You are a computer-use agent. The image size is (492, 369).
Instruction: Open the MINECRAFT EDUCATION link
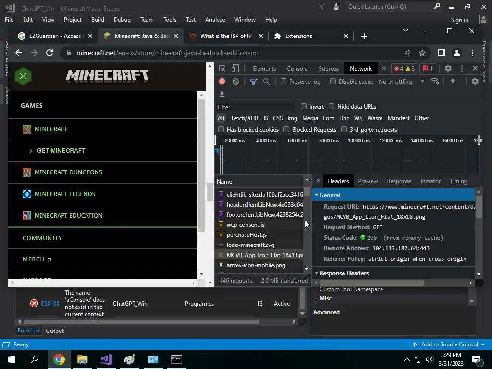pos(69,216)
